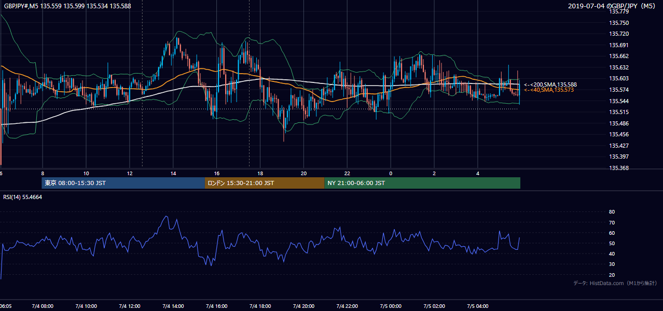Image resolution: width=663 pixels, height=311 pixels.
Task: Select the ロンドン 15:30-21:00 JST session bar
Action: click(265, 183)
